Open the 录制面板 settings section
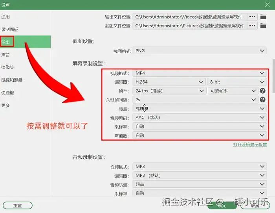 [x=25, y=30]
